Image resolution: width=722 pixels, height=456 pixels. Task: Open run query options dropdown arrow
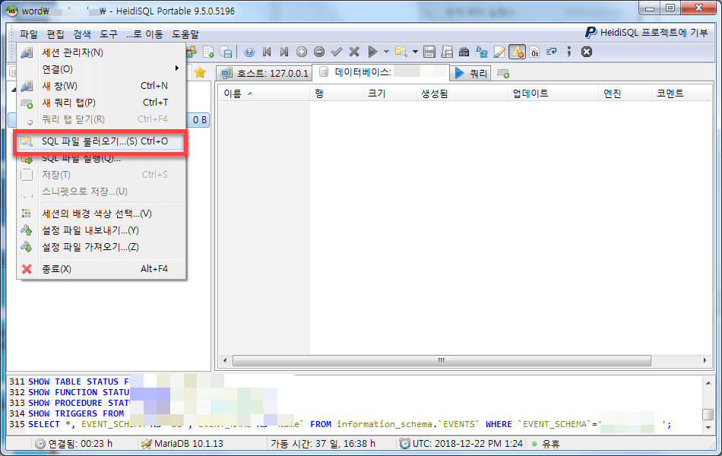[x=386, y=52]
